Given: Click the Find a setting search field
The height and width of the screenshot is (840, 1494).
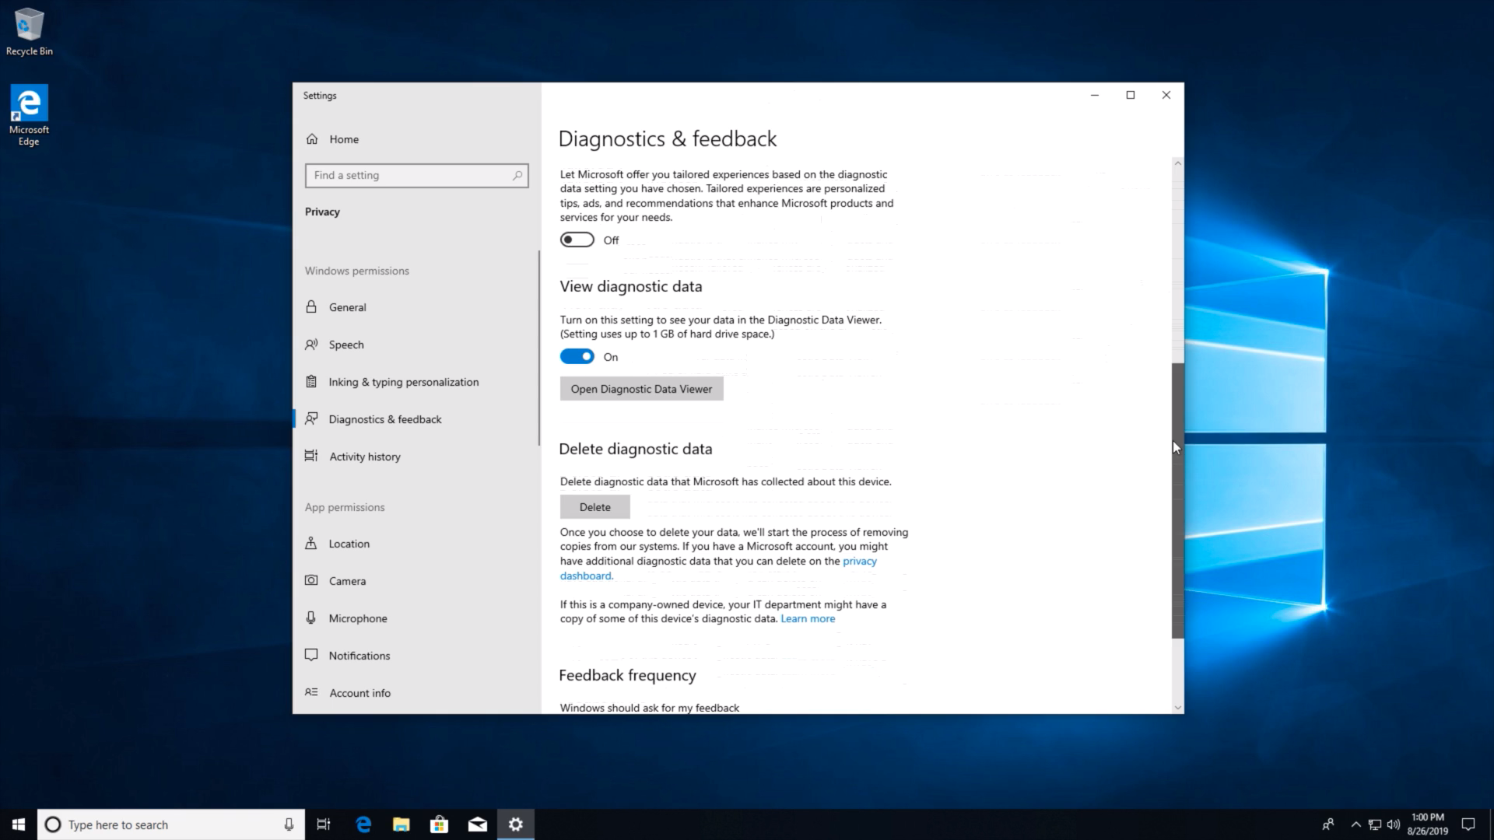Looking at the screenshot, I should click(416, 174).
